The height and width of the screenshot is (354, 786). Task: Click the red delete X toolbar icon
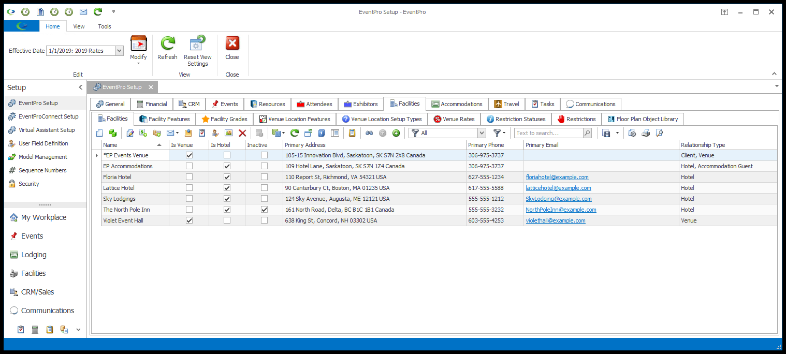click(x=242, y=133)
